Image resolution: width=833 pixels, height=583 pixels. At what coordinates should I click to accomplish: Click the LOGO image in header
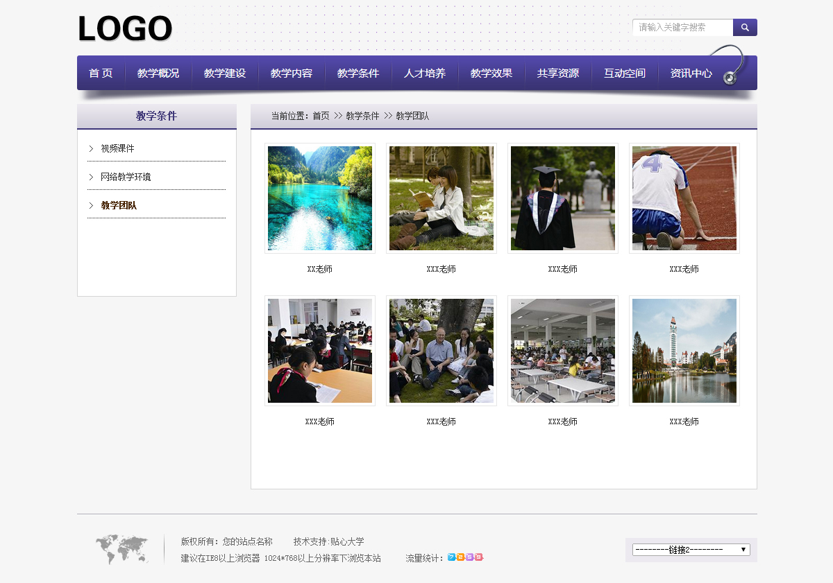125,29
